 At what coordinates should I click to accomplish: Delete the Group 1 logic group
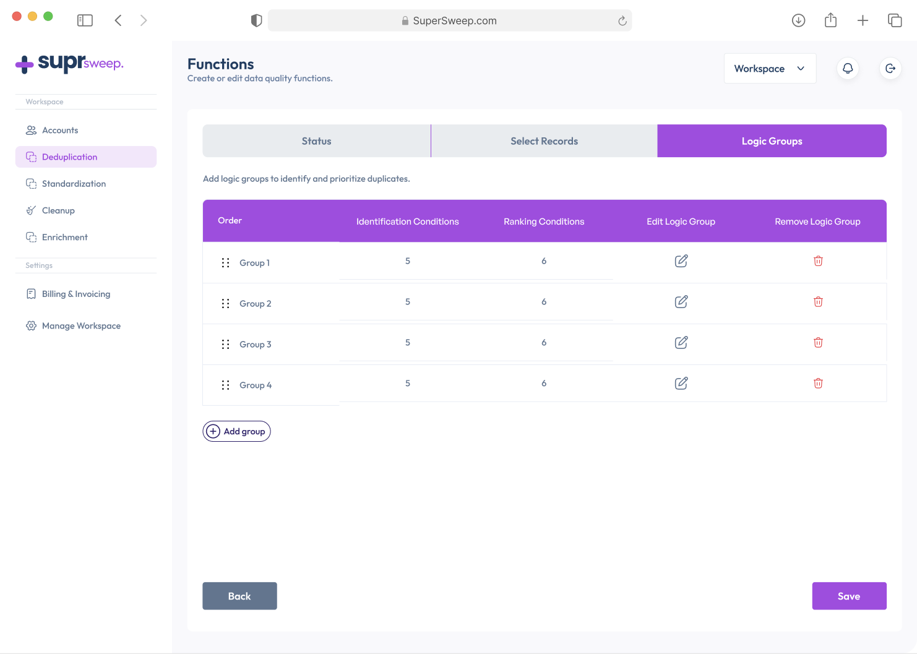818,260
